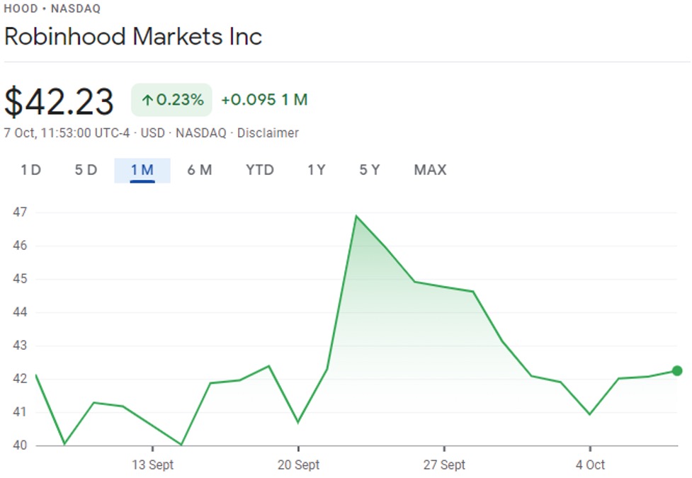Image resolution: width=692 pixels, height=478 pixels.
Task: Click the chart peak near 47
Action: point(356,216)
